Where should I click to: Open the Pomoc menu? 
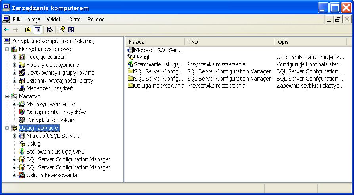pyautogui.click(x=96, y=19)
